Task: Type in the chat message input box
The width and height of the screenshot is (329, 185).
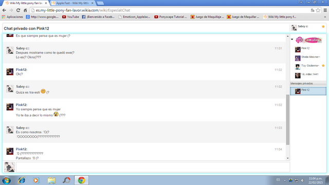Action: [153, 167]
